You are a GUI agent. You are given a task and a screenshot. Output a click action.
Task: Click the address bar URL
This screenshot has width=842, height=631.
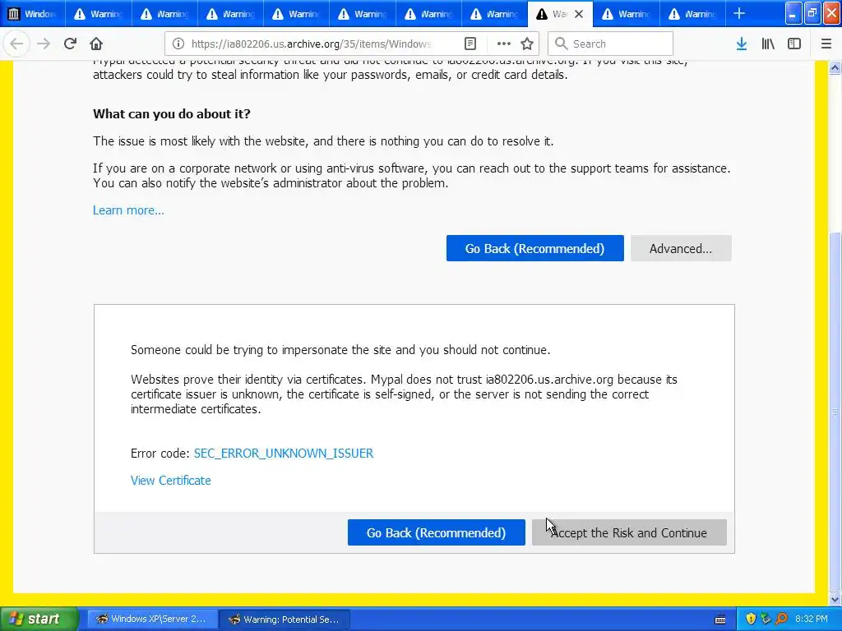(x=311, y=44)
